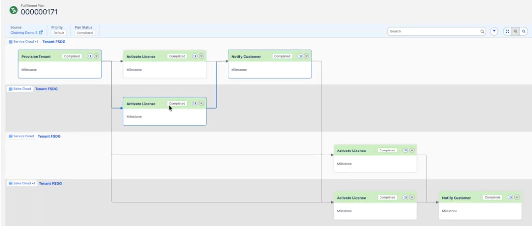Open Tenant FSDG link in Sales Cloud +1 lane

tap(50, 183)
